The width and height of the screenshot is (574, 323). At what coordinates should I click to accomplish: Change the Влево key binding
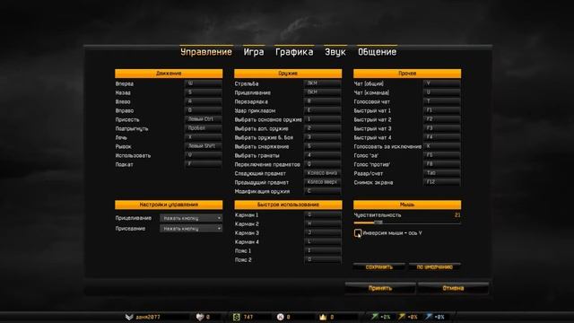click(x=204, y=101)
